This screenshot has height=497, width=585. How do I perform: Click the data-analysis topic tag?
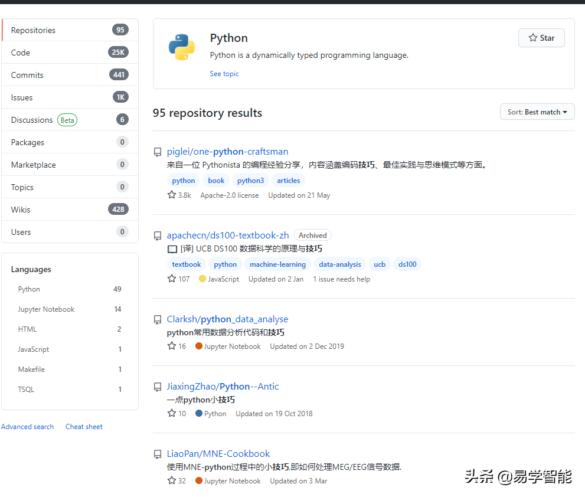tap(340, 264)
